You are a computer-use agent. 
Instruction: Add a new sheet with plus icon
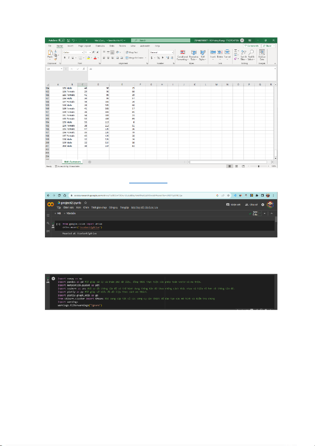(90, 162)
